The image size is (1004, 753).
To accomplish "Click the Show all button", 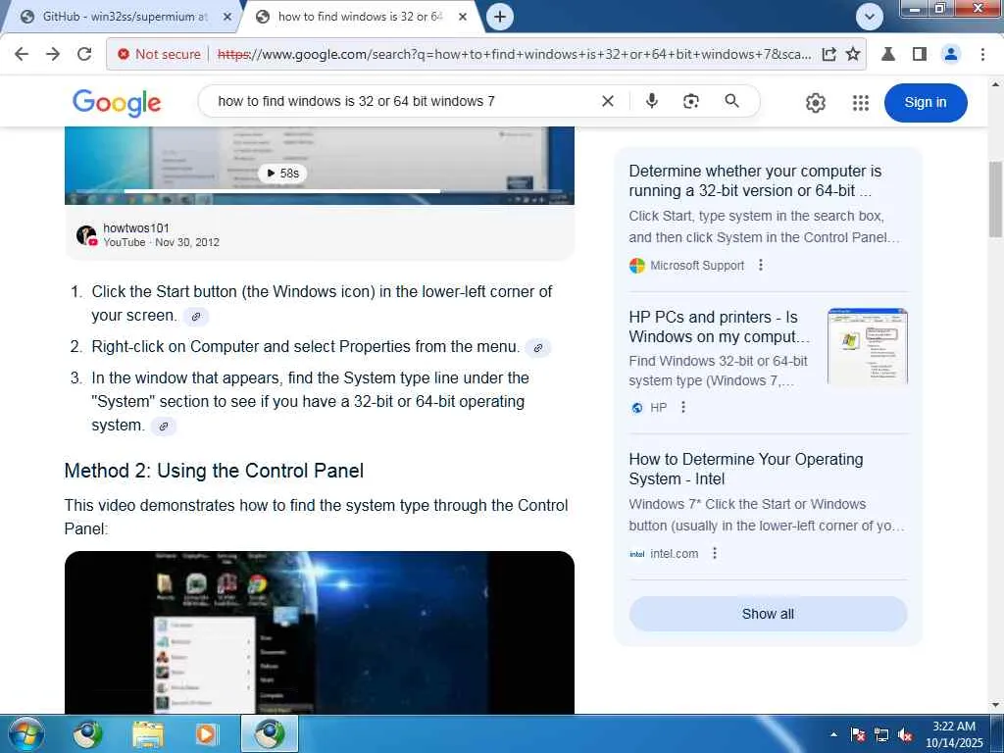I will [x=768, y=614].
